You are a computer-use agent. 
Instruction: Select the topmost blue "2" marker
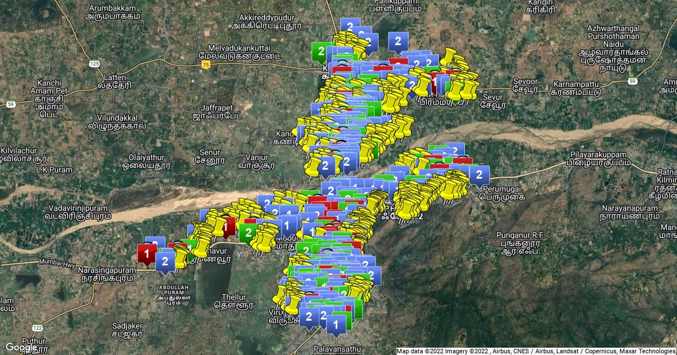[350, 26]
